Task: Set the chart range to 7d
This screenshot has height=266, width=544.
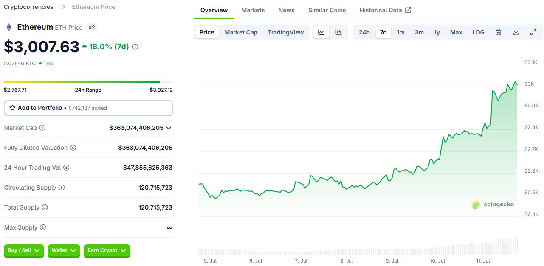Action: (383, 32)
